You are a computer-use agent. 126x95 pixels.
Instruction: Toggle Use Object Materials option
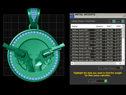(x=111, y=68)
